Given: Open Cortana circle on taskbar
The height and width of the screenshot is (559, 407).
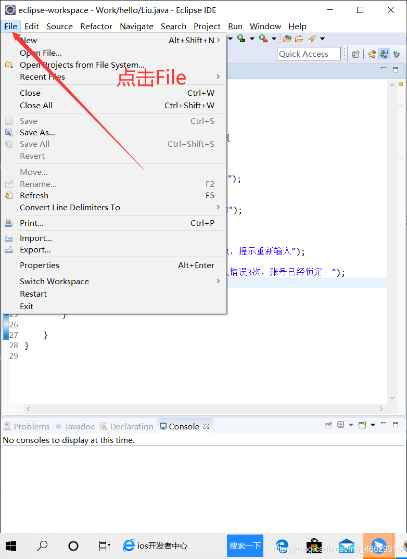Looking at the screenshot, I should point(73,546).
